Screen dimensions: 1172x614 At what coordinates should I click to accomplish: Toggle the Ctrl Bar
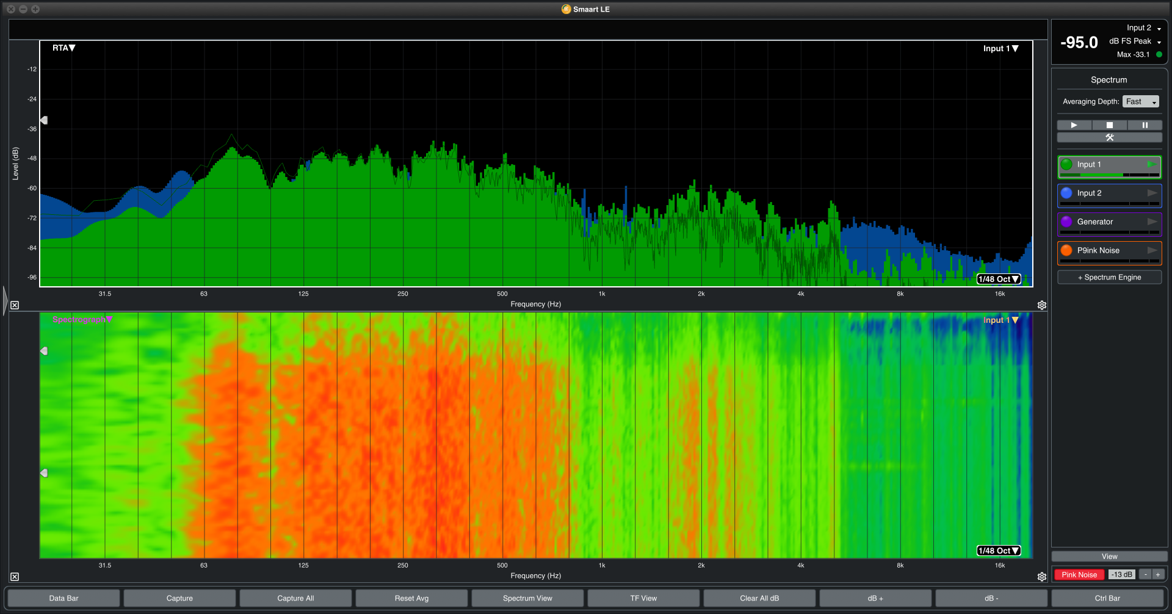[x=1107, y=598]
